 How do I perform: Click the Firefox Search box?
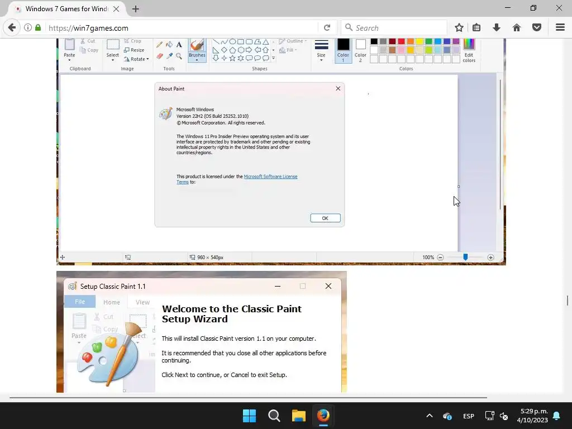[x=394, y=28]
